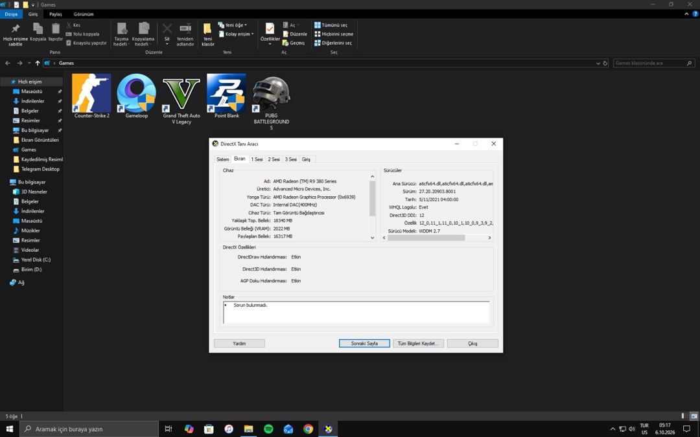Open the Sil delete options arrow
Screen dimensions: 700x437
click(x=167, y=44)
